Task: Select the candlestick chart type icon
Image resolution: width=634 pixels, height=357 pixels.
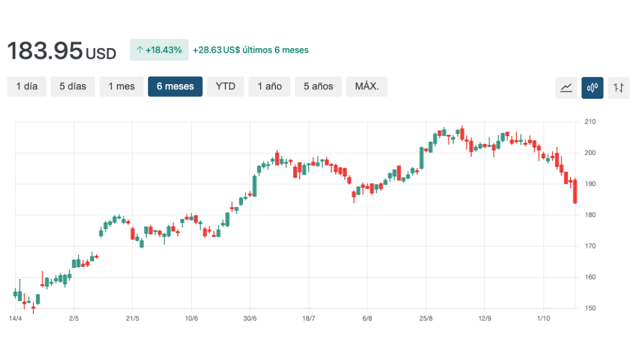Action: 592,87
